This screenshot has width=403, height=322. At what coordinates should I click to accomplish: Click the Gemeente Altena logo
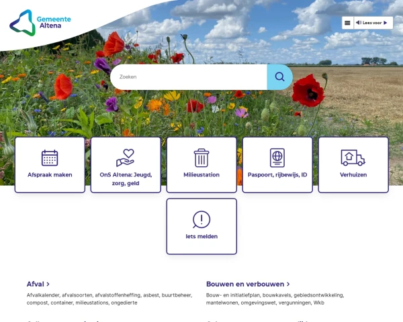click(40, 23)
